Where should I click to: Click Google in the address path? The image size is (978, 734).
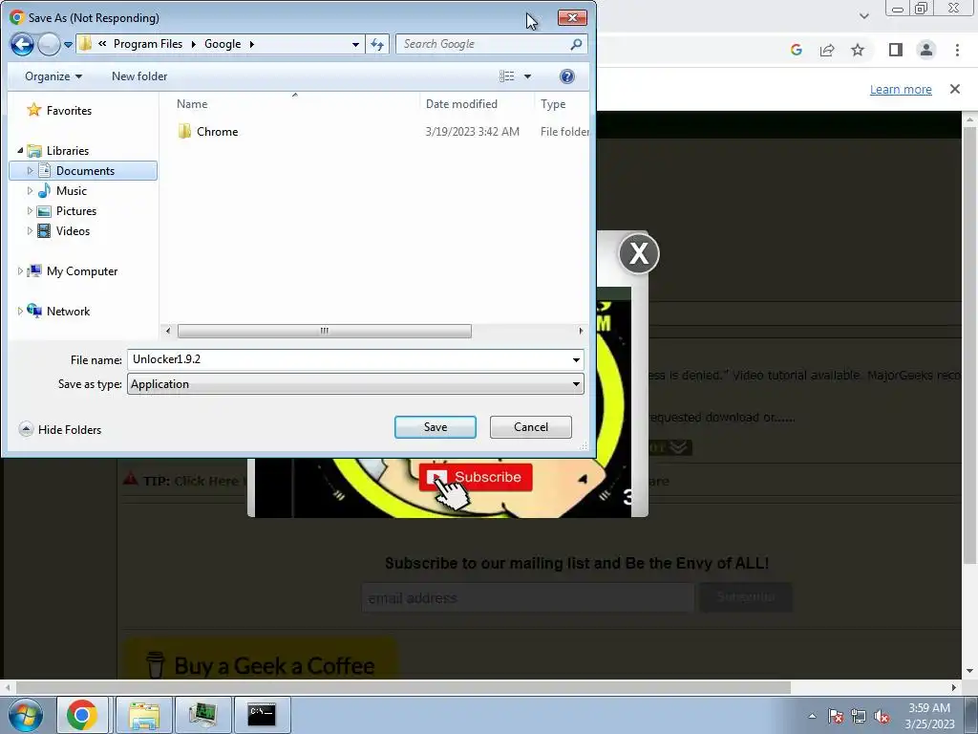coord(222,44)
